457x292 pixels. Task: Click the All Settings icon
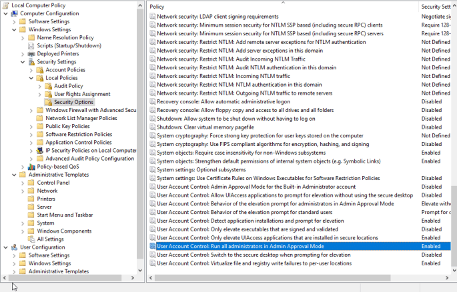(31, 239)
